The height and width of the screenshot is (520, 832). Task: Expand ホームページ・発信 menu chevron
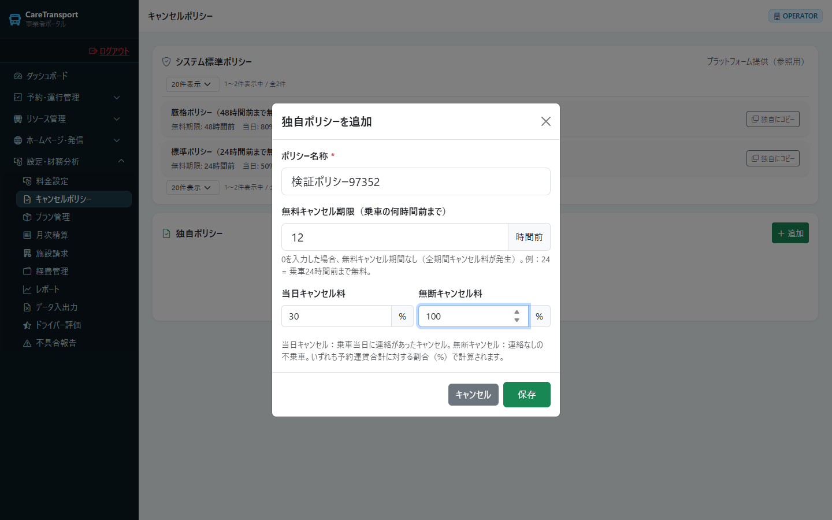(117, 140)
